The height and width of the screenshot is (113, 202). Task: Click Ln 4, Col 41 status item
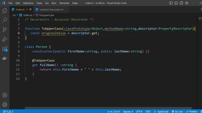[114, 111]
